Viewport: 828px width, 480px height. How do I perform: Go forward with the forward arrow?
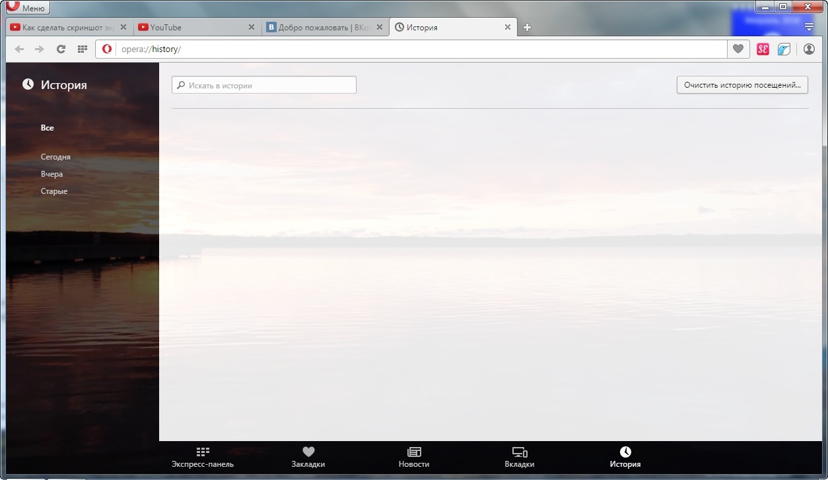pos(40,49)
